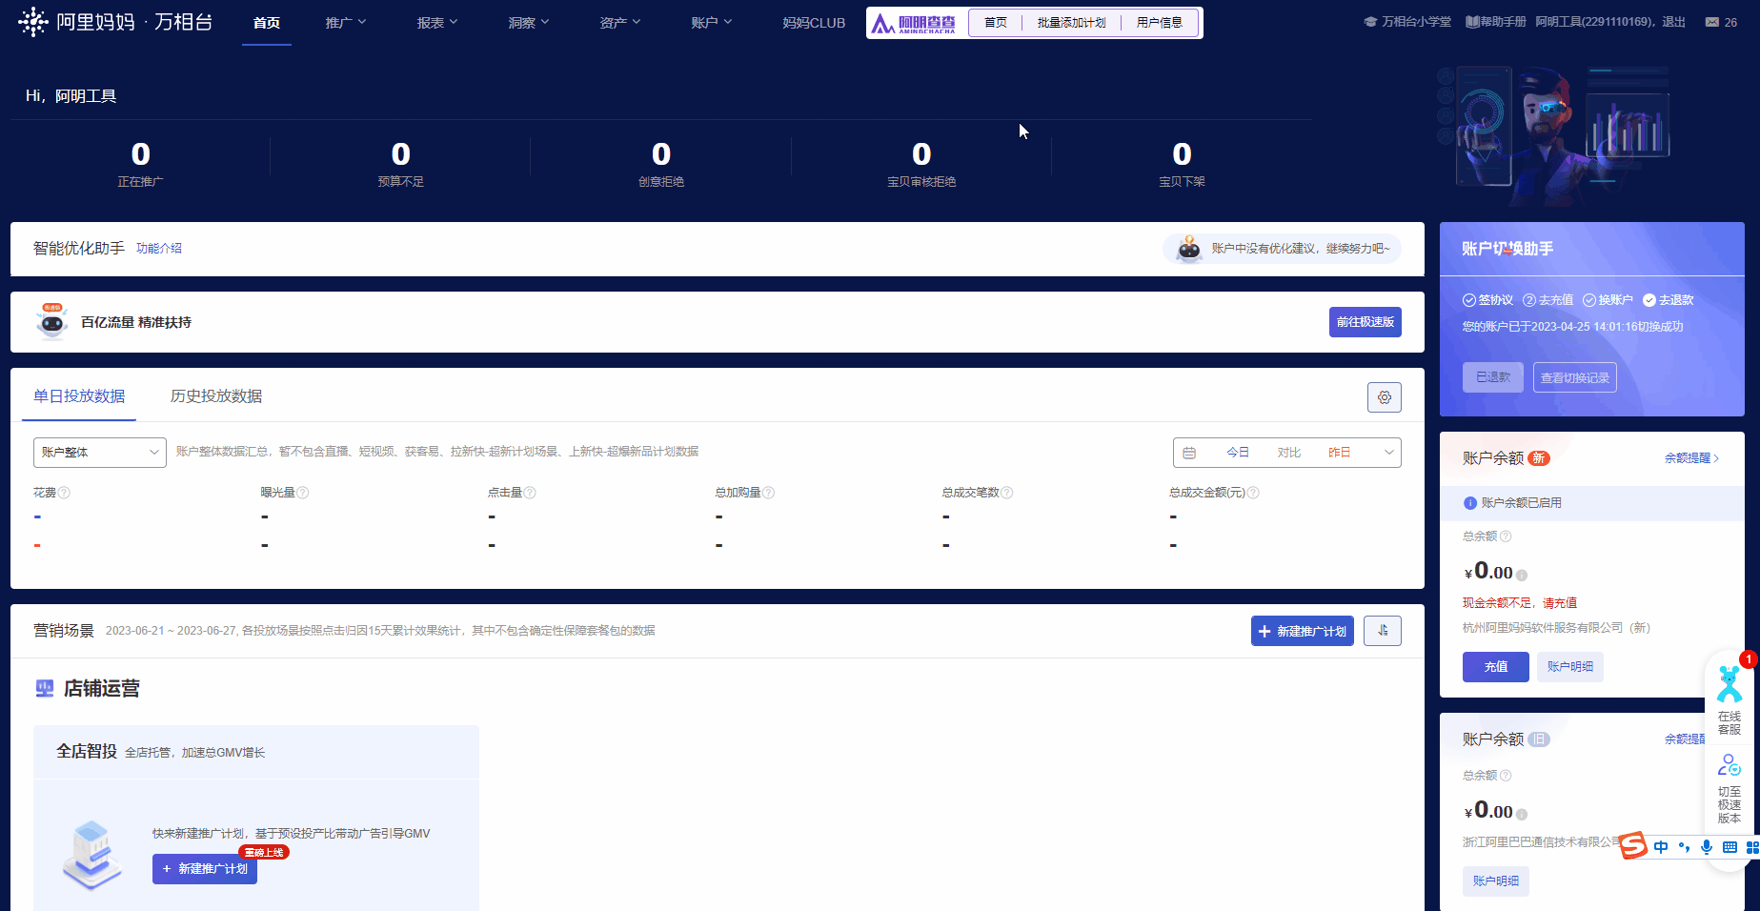Click info icon beside new balance ¥0.00
This screenshot has width=1760, height=911.
1522,575
